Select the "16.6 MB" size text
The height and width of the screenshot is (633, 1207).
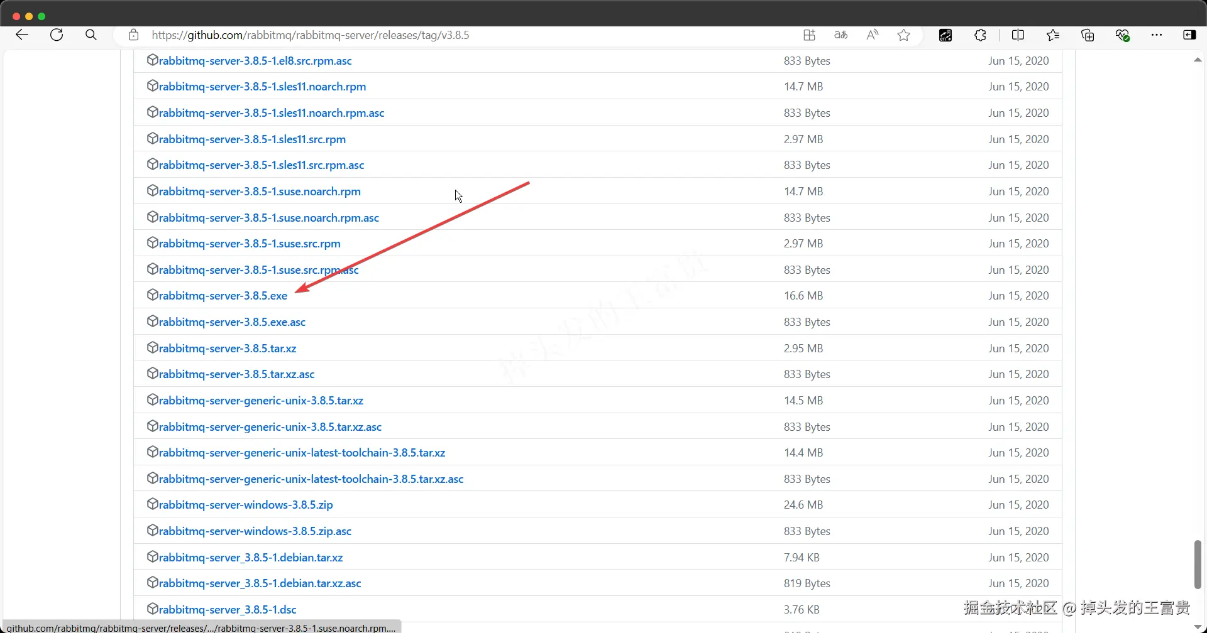(803, 296)
